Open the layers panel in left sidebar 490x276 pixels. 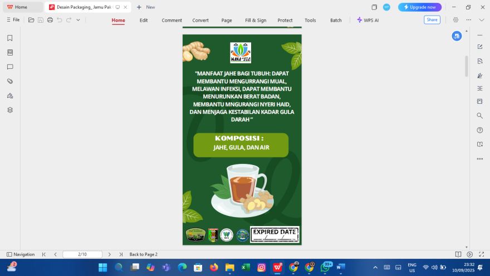pyautogui.click(x=9, y=110)
